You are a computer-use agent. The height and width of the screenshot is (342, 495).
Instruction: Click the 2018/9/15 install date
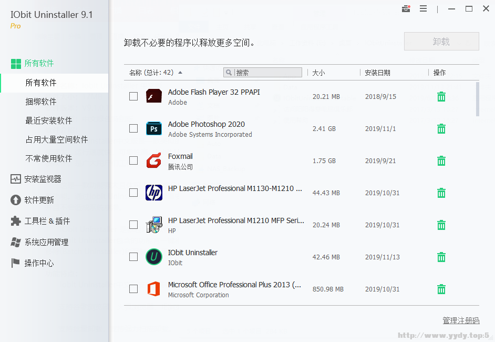(x=380, y=97)
